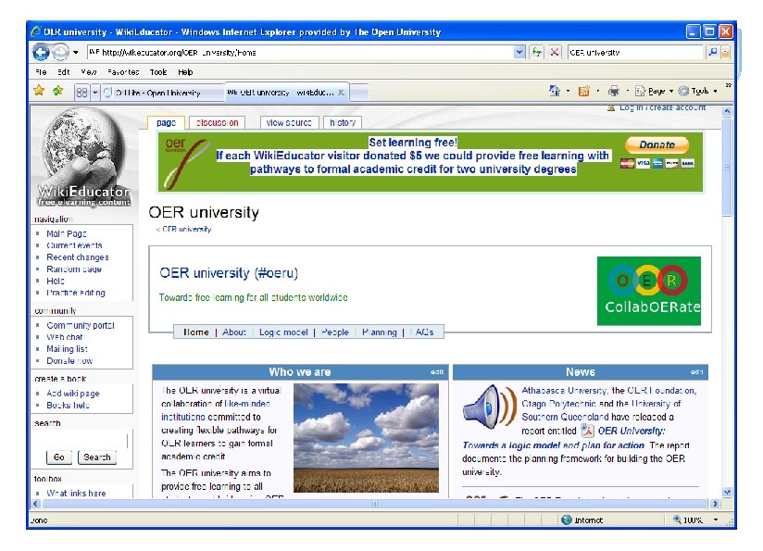Open the Tools menu

point(158,72)
